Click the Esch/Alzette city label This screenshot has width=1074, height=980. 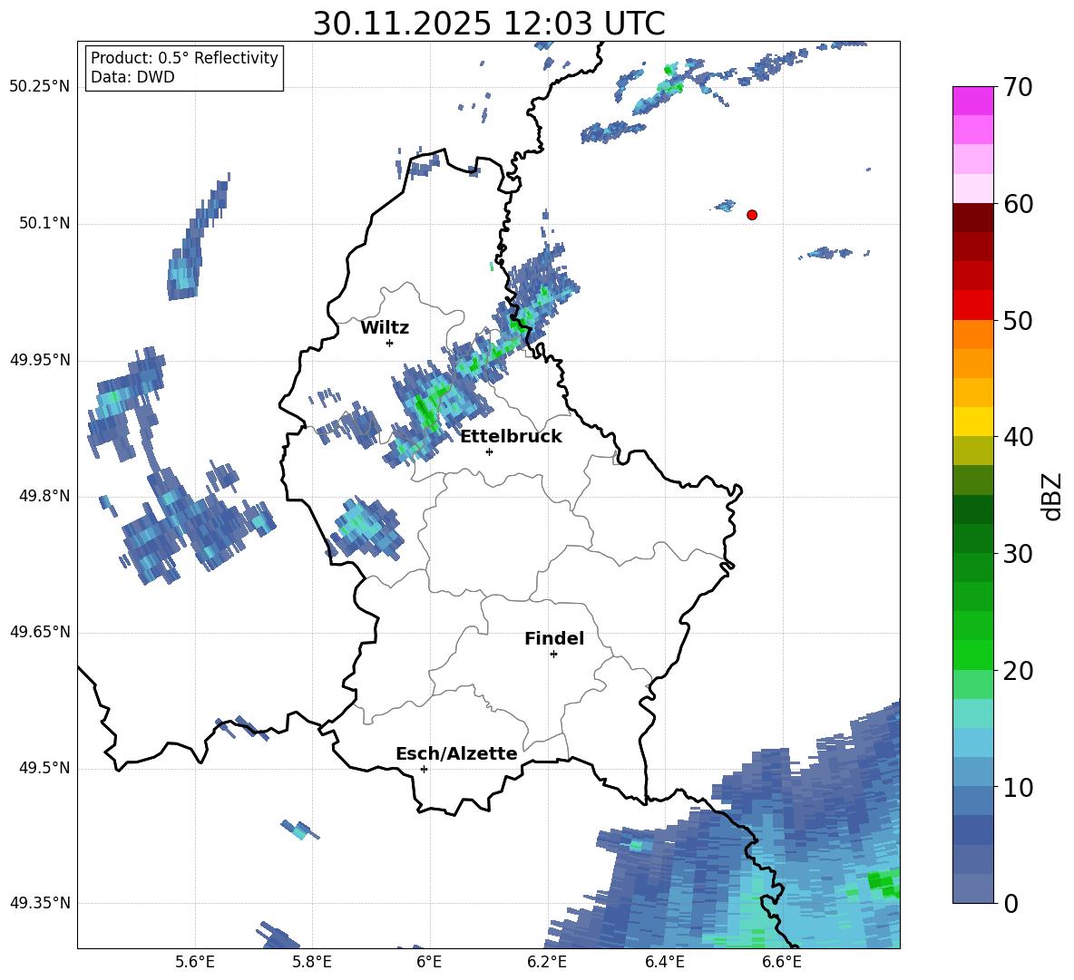point(456,753)
